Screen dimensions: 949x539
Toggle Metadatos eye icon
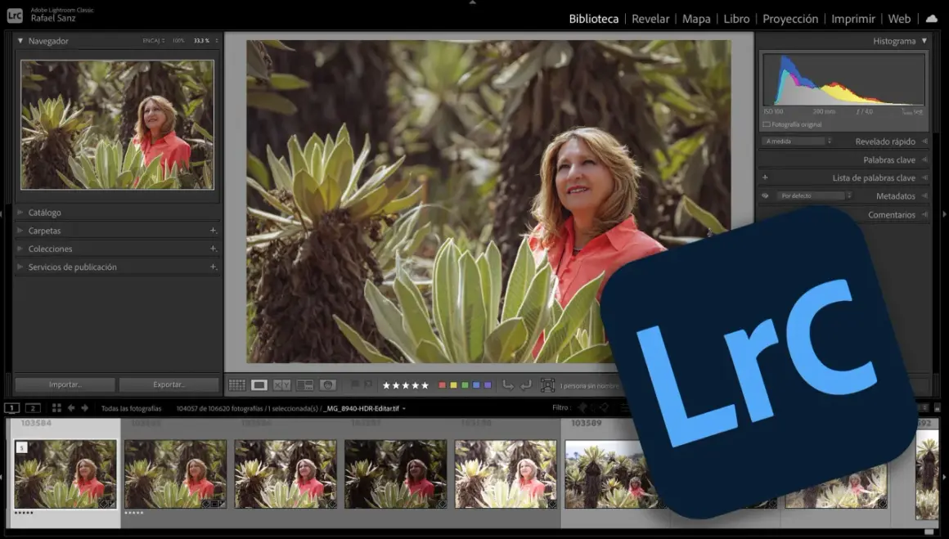765,196
